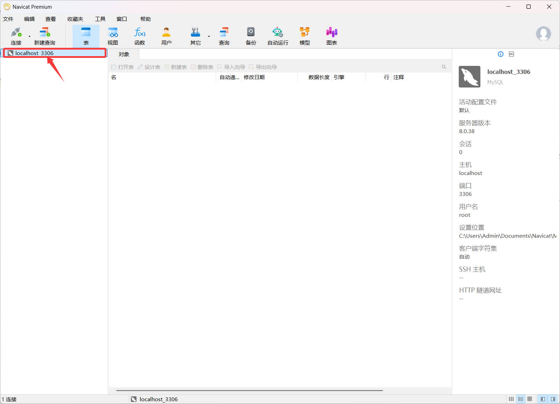Click the search magnifier icon
The width and height of the screenshot is (560, 404).
[x=444, y=67]
